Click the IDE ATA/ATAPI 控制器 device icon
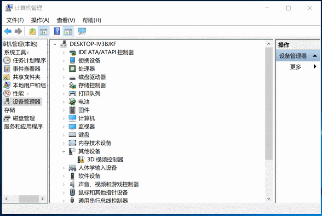 click(x=73, y=52)
